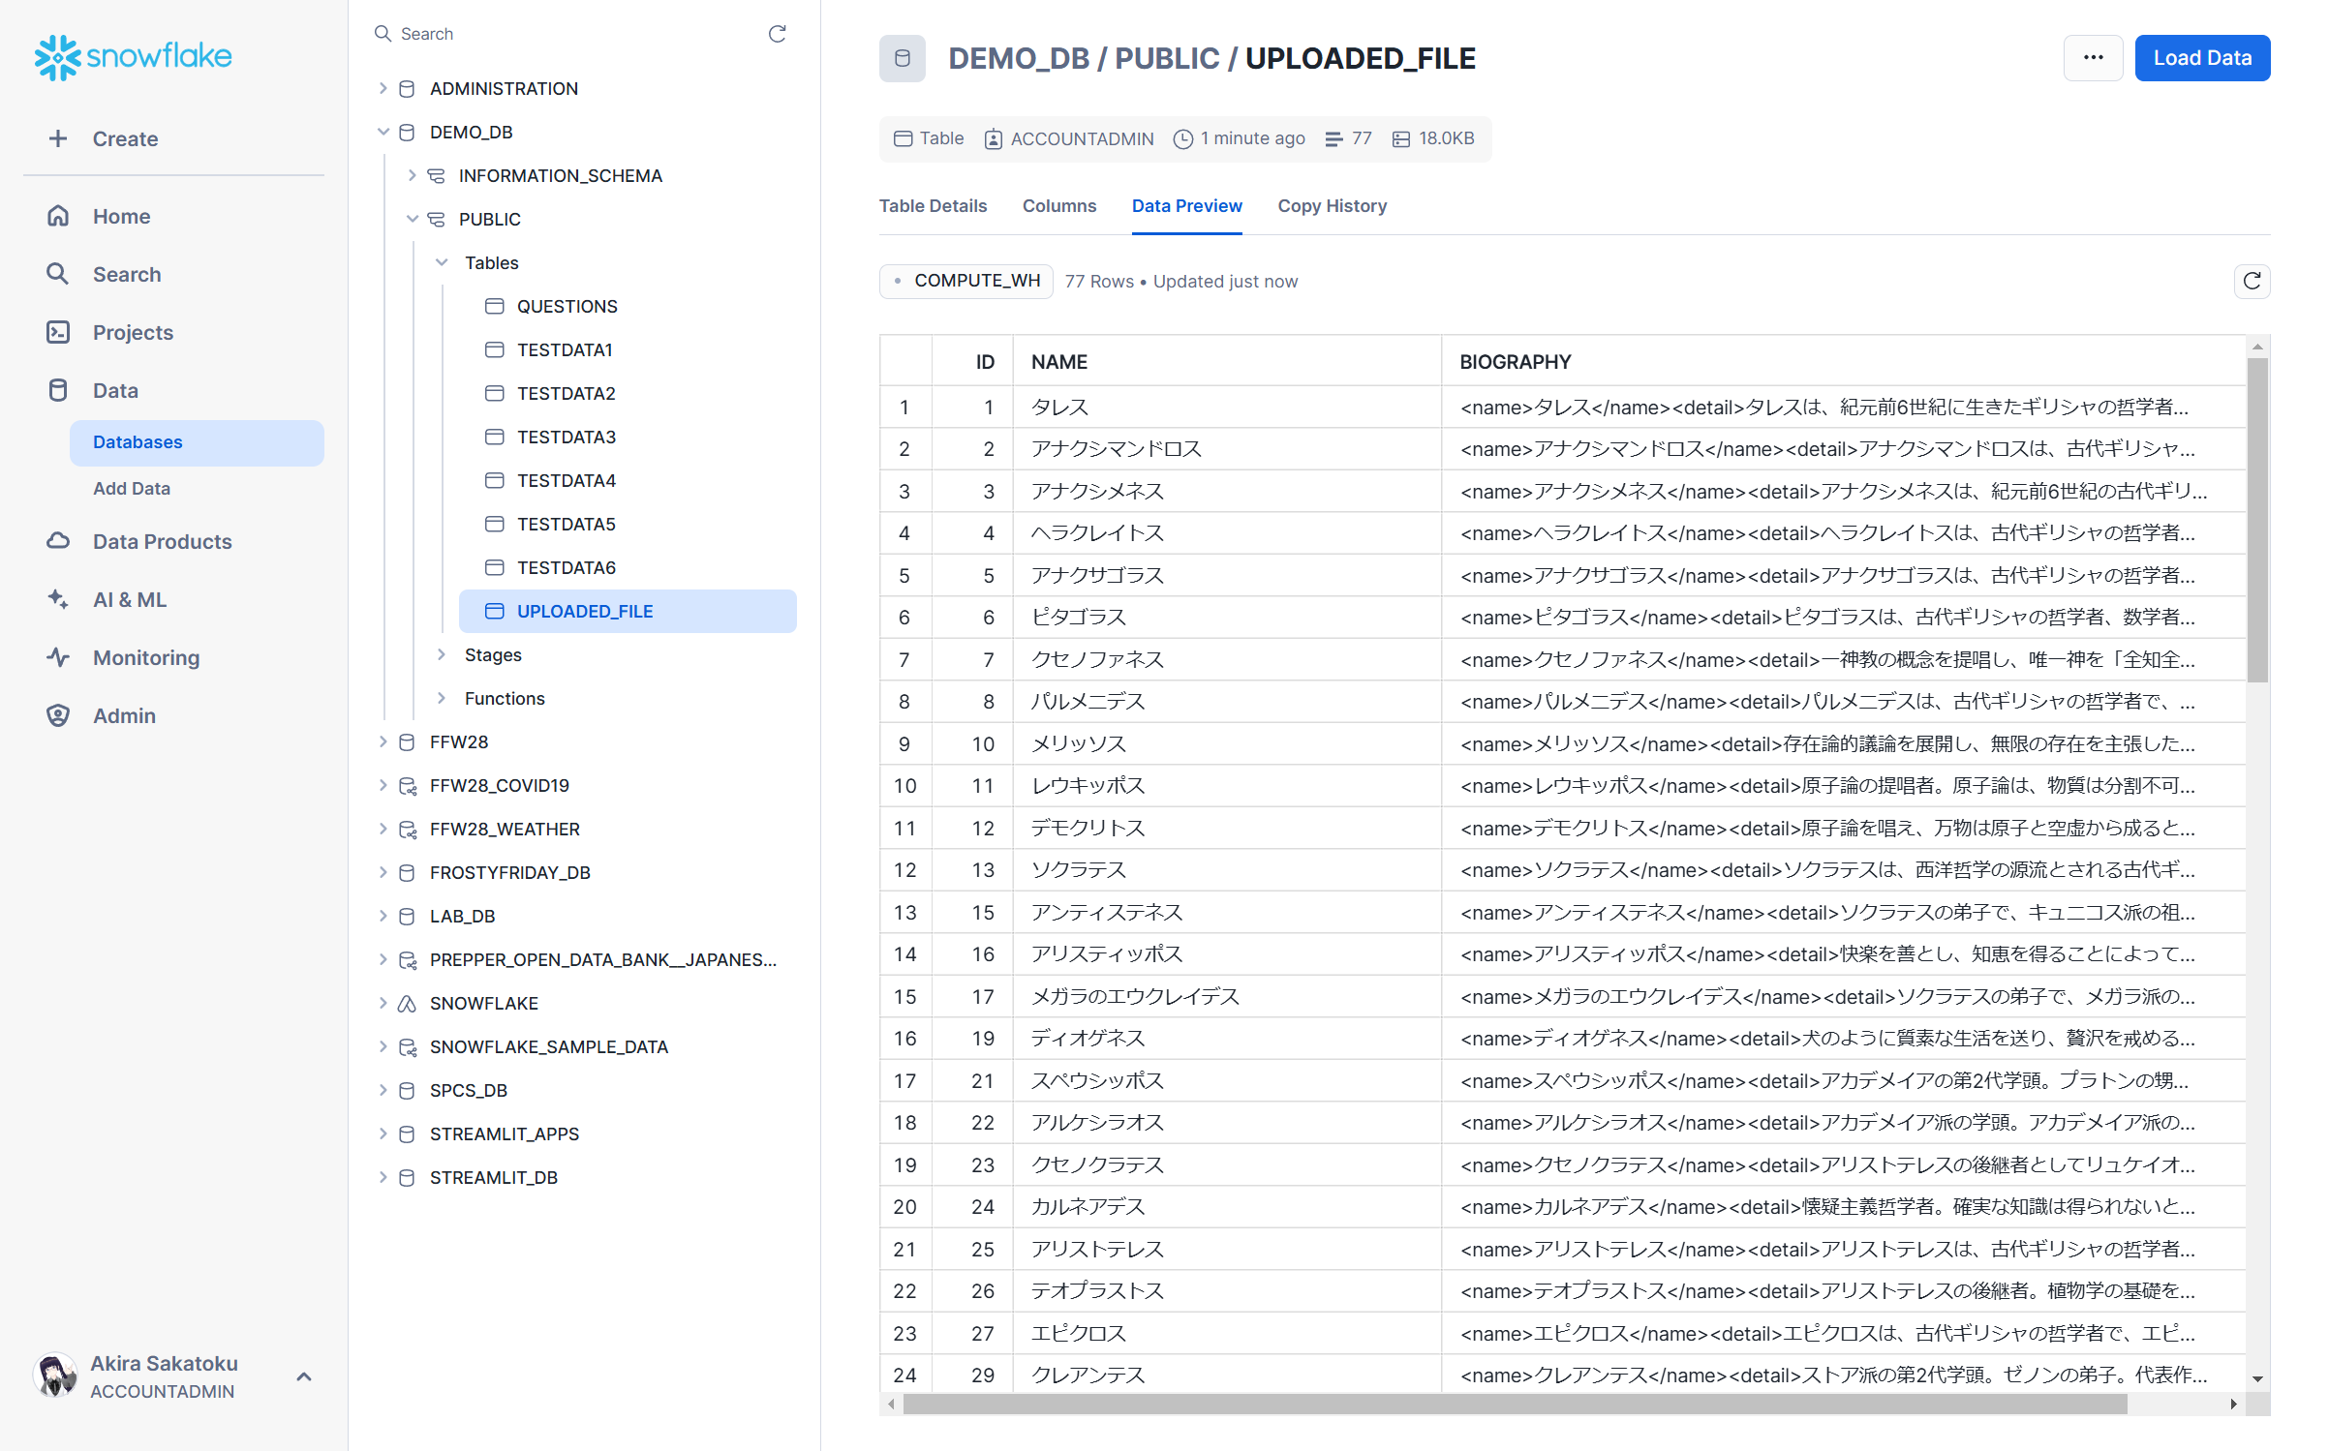Open the Create menu
This screenshot has width=2329, height=1451.
tap(125, 138)
